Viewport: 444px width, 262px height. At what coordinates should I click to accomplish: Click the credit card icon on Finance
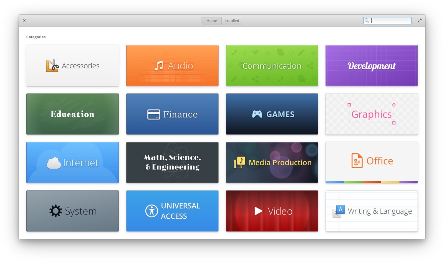[x=153, y=114]
